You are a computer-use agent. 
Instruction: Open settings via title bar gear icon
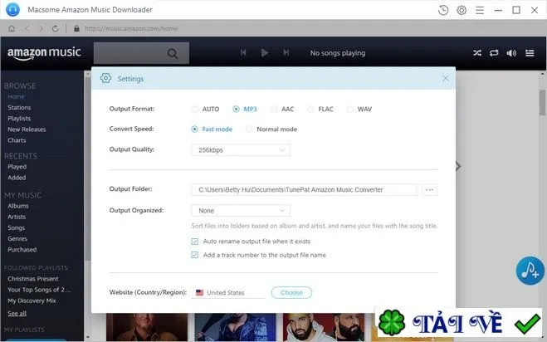462,10
